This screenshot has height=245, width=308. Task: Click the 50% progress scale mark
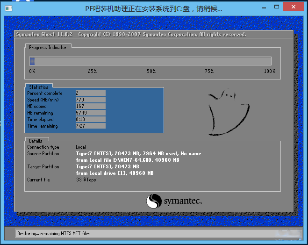point(151,71)
